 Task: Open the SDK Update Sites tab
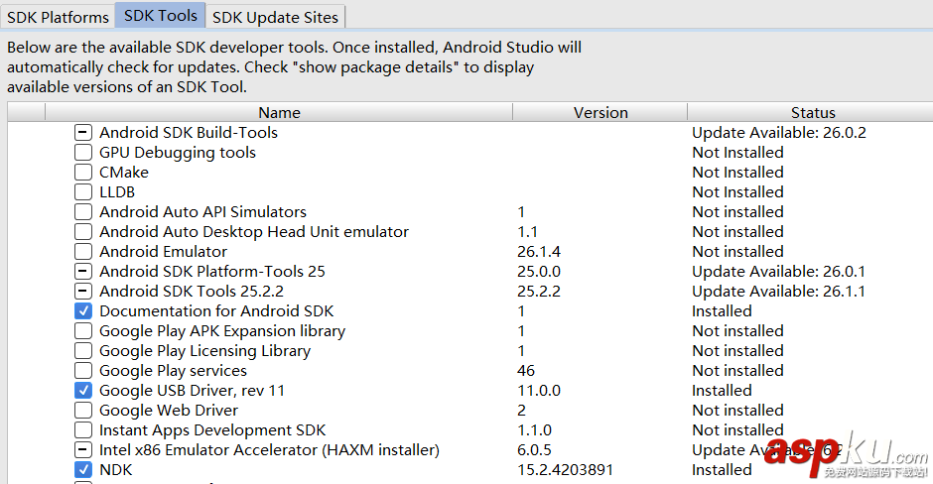(x=275, y=17)
